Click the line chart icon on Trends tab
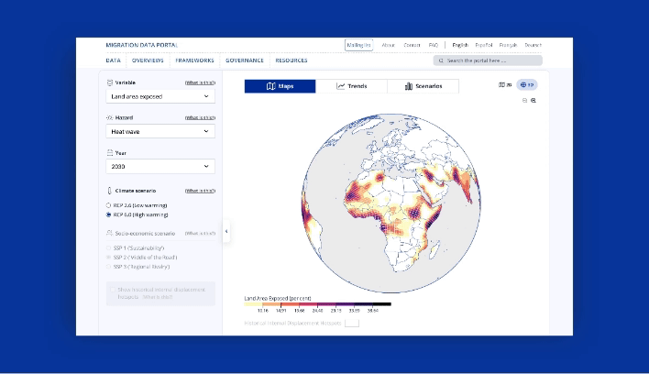The height and width of the screenshot is (374, 649). coord(341,86)
